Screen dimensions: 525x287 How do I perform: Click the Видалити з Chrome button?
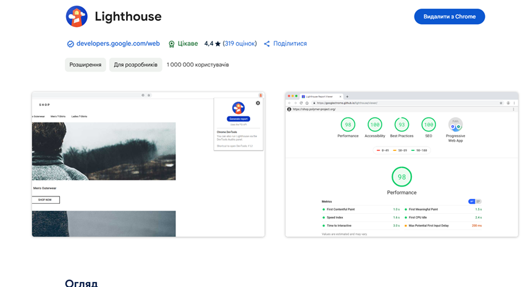449,17
